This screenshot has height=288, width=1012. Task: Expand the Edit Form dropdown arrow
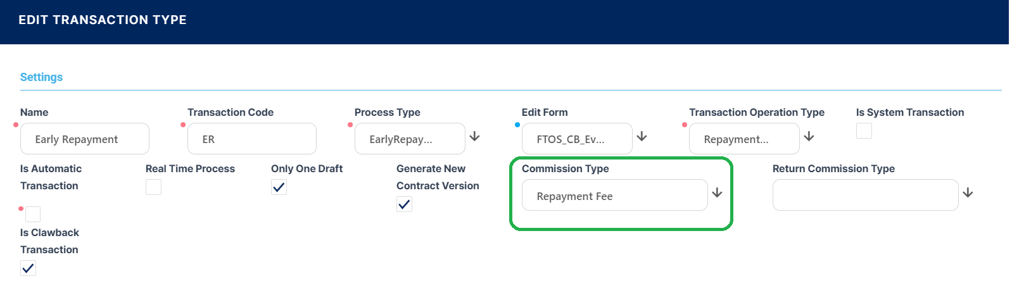[642, 137]
